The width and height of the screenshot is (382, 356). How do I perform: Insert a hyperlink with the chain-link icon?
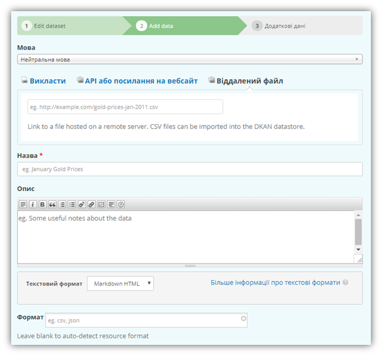[91, 204]
